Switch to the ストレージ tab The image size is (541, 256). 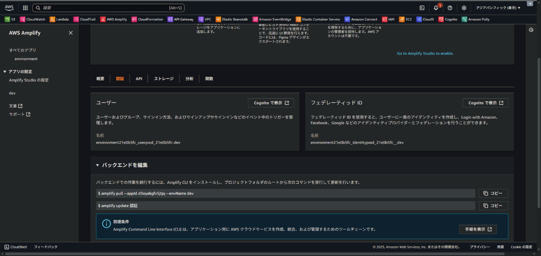(164, 79)
